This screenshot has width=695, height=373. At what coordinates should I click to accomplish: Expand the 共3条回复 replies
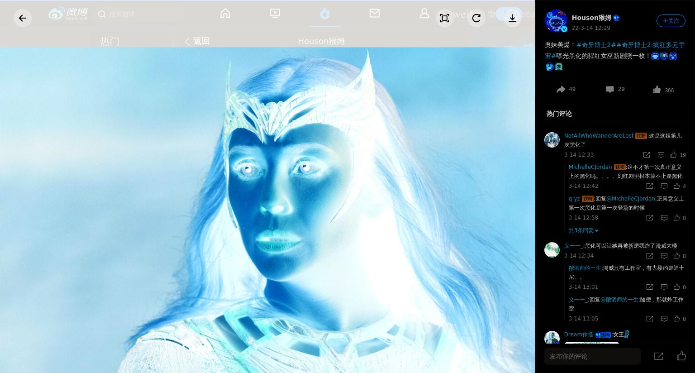(x=583, y=230)
